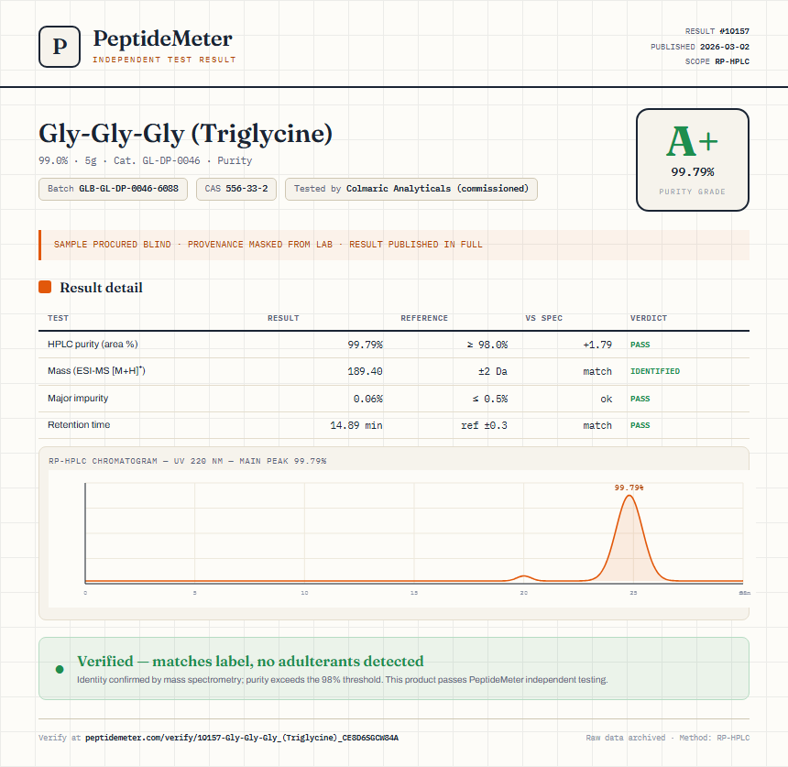Click the +1.79 vs spec value
The height and width of the screenshot is (767, 788).
597,345
